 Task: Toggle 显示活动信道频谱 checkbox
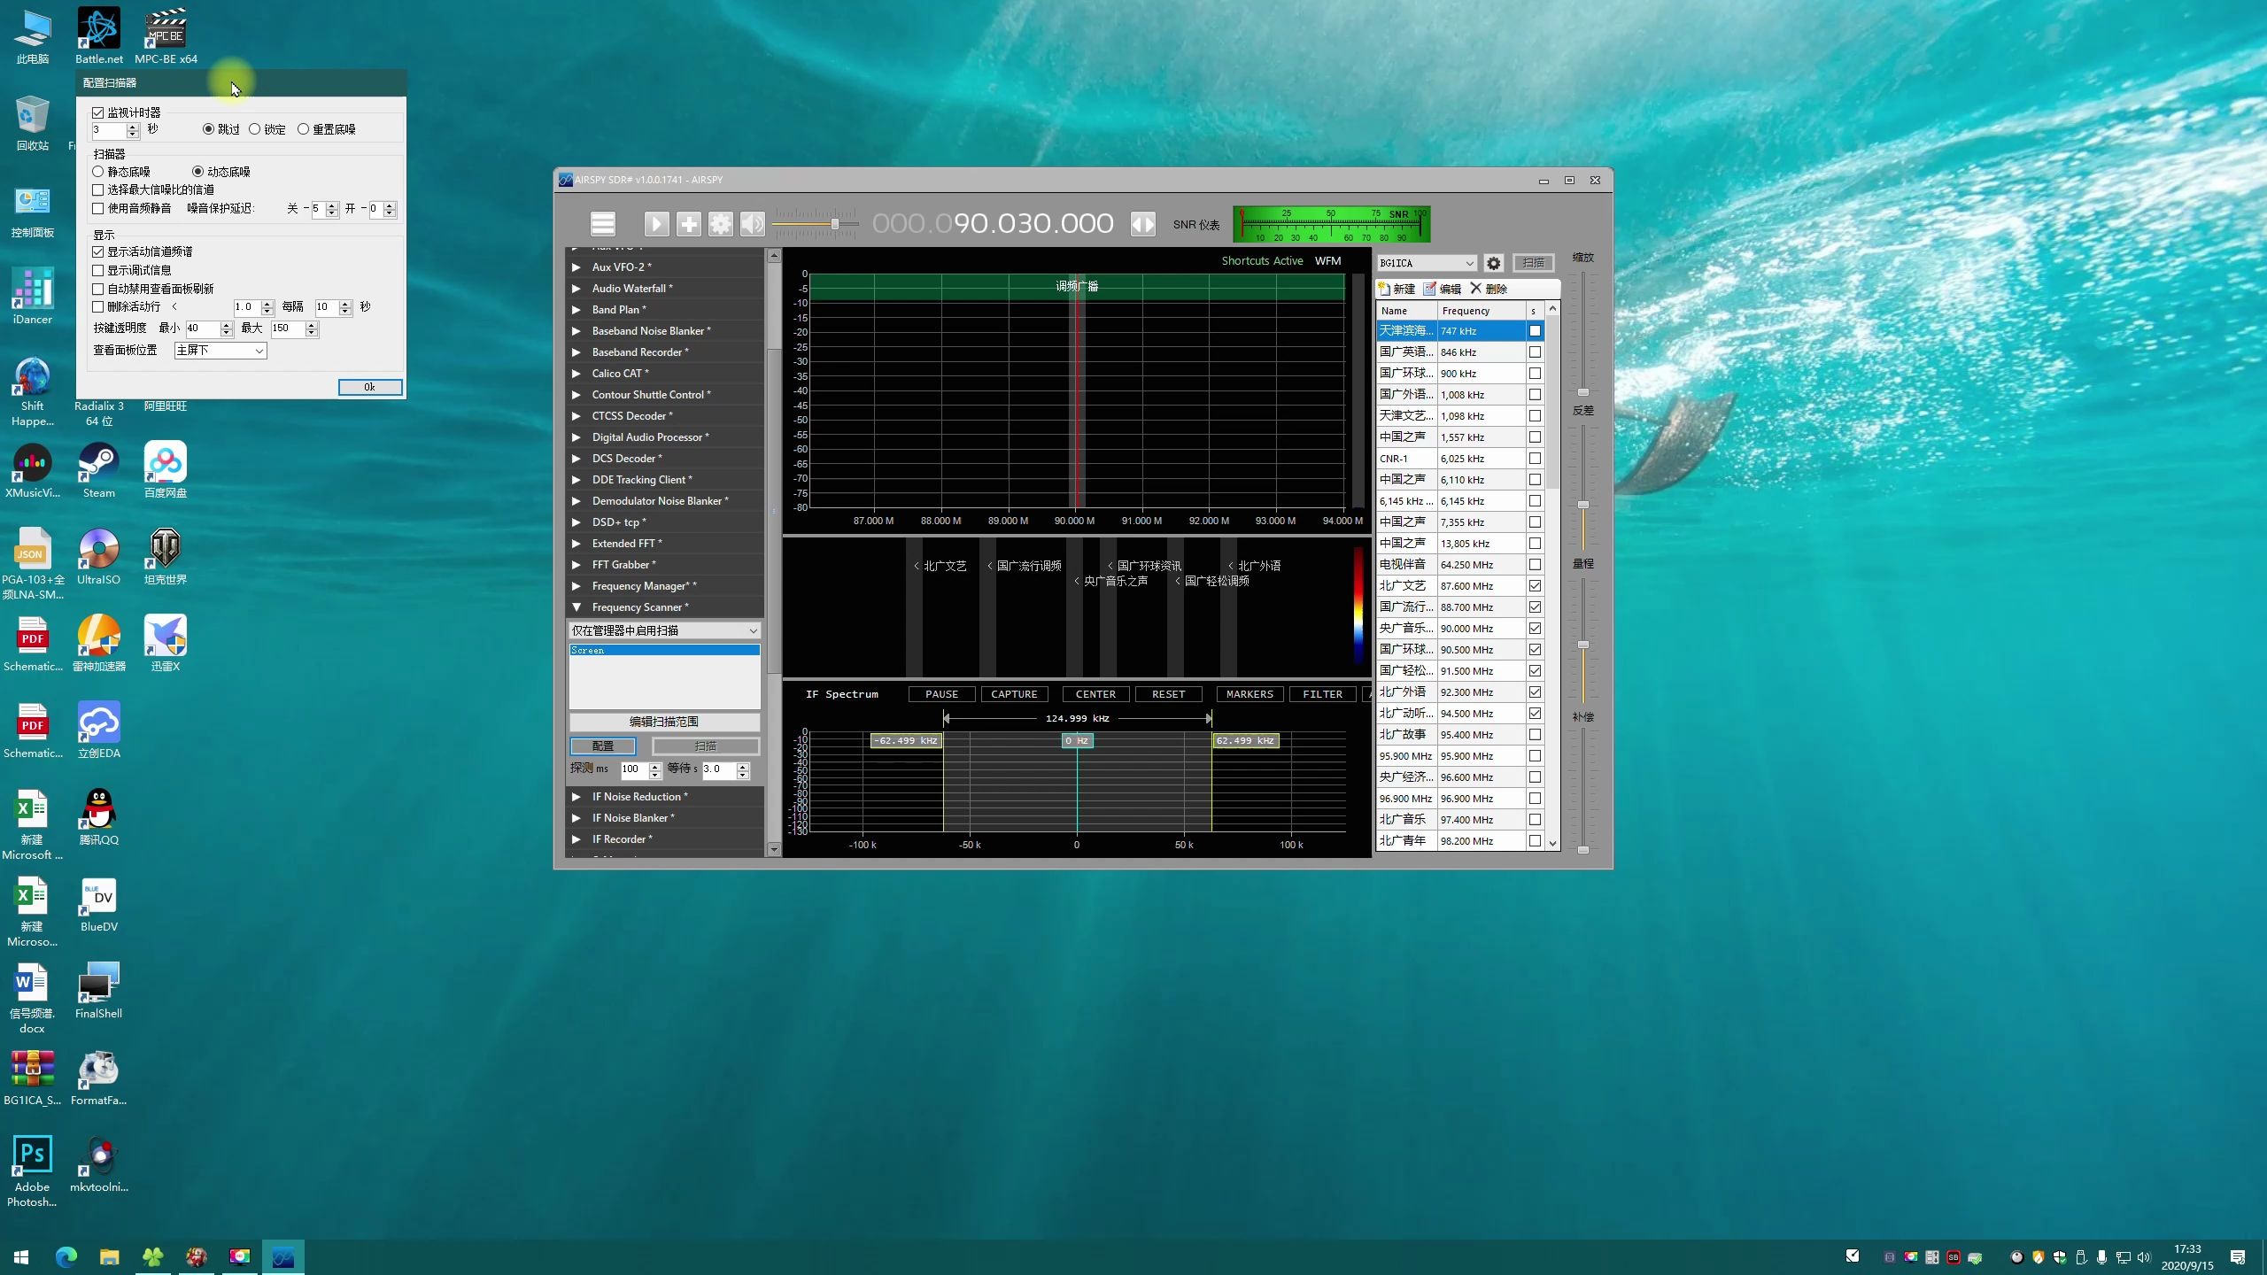[x=98, y=251]
